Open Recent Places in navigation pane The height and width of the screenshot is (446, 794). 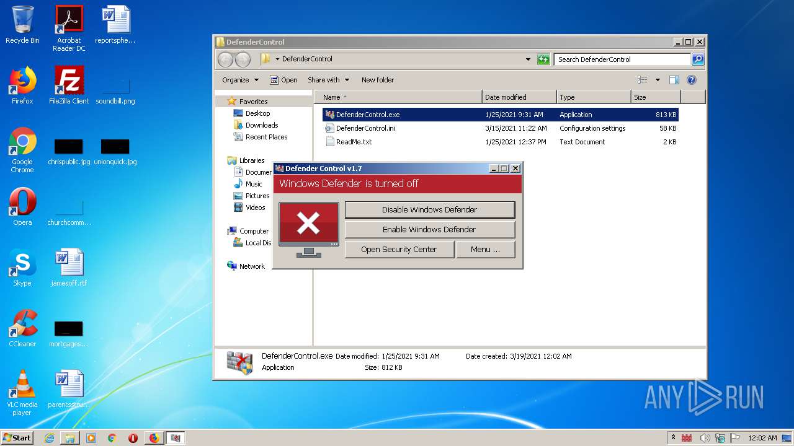[x=266, y=137]
